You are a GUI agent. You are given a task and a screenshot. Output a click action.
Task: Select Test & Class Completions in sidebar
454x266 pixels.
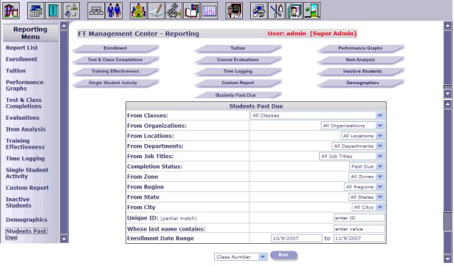click(x=24, y=103)
